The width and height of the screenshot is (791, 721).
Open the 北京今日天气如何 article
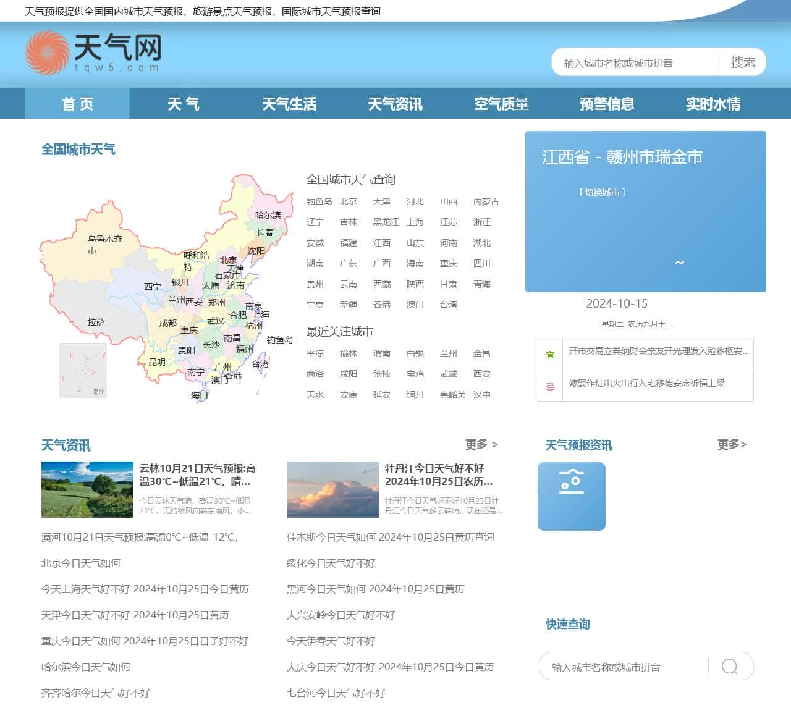(x=81, y=563)
